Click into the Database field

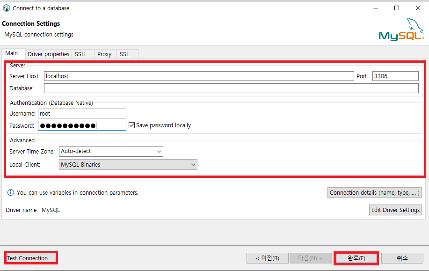click(x=231, y=88)
